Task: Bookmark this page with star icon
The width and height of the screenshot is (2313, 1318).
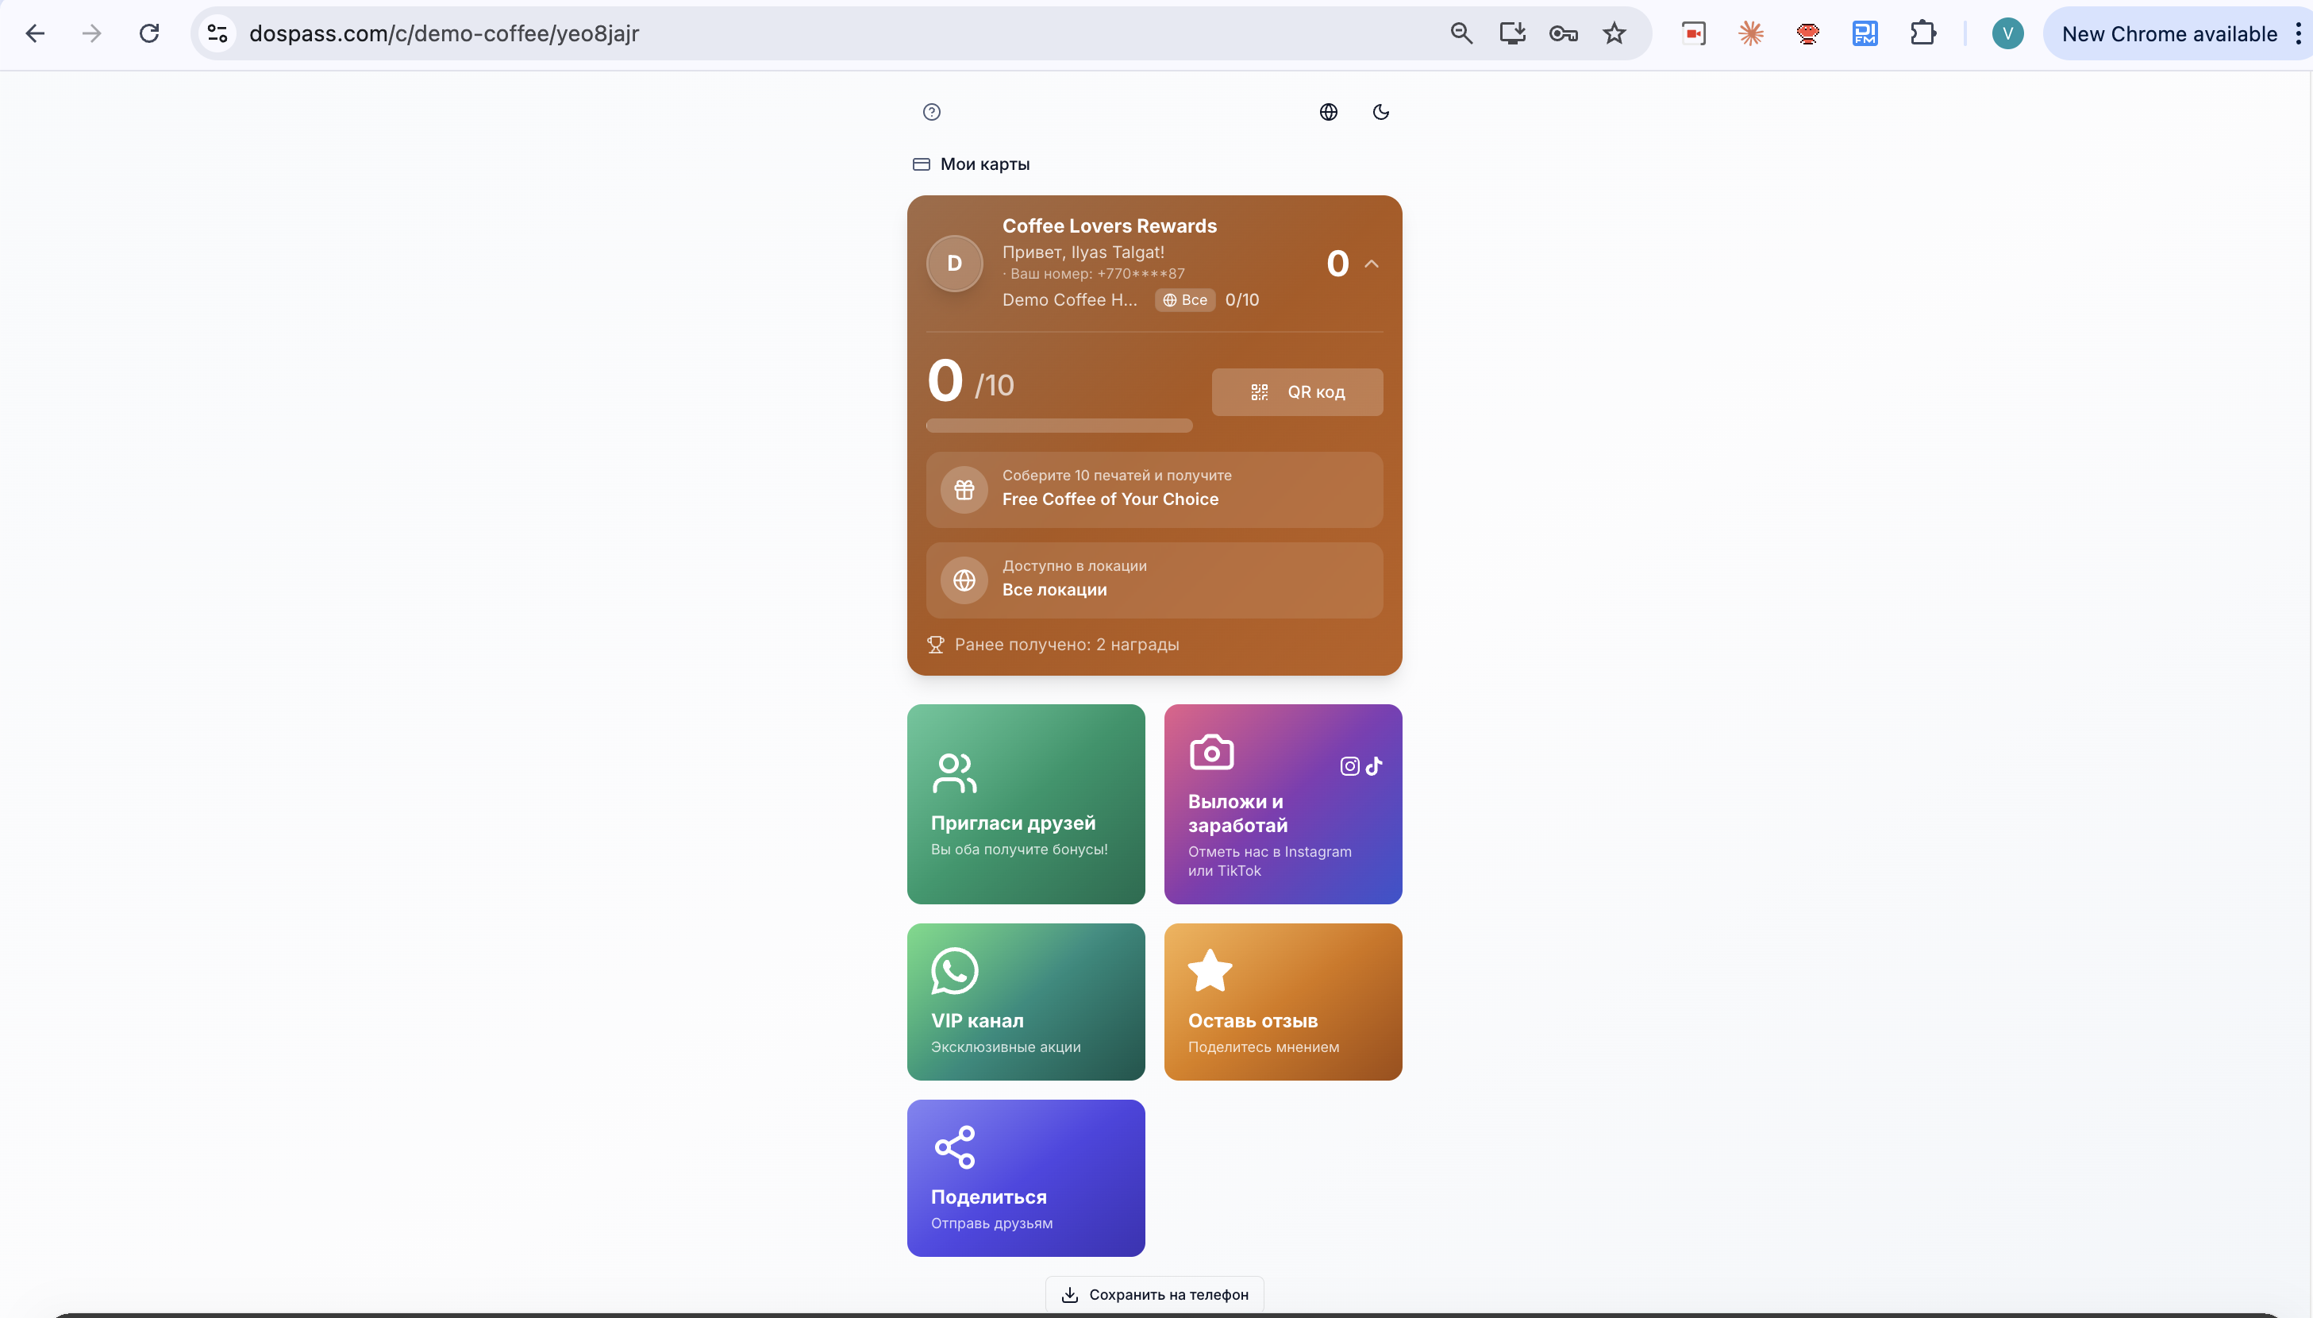Action: (x=1614, y=33)
